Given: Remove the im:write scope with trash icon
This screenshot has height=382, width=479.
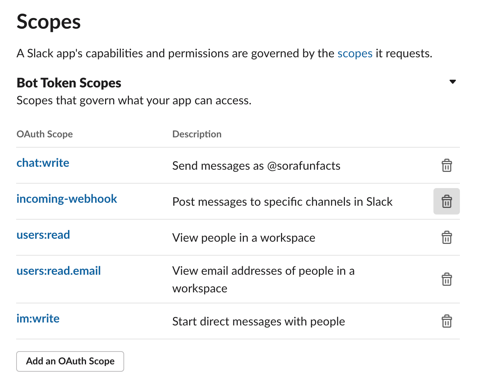Looking at the screenshot, I should pos(446,321).
